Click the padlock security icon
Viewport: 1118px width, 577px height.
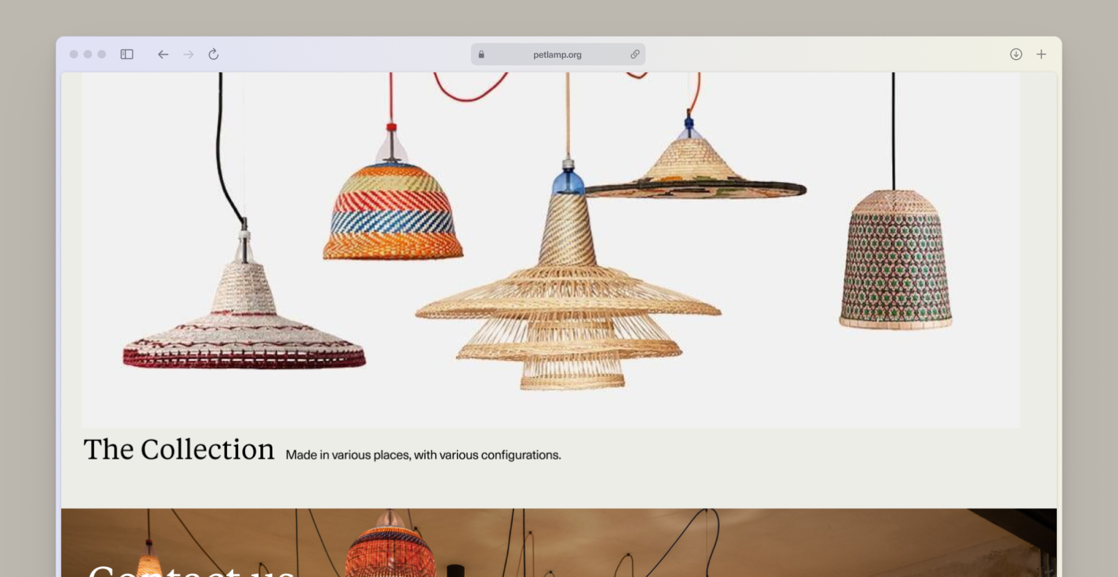[x=481, y=54]
